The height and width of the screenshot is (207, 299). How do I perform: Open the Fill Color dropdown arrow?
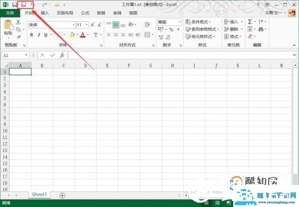77,35
